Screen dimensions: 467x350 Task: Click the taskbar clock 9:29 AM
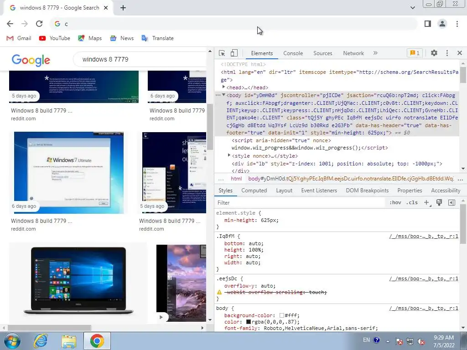pos(444,341)
